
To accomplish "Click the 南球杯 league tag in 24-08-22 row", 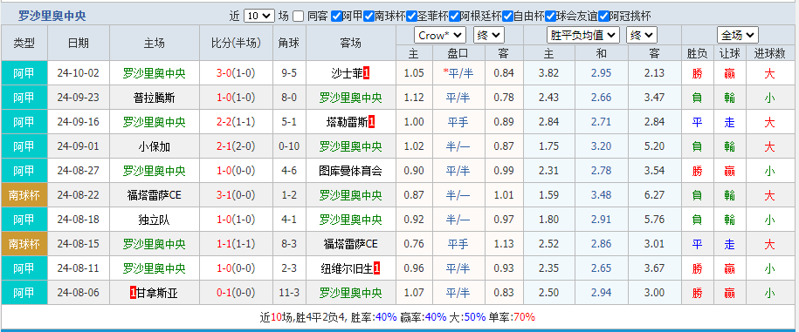I will tap(24, 195).
